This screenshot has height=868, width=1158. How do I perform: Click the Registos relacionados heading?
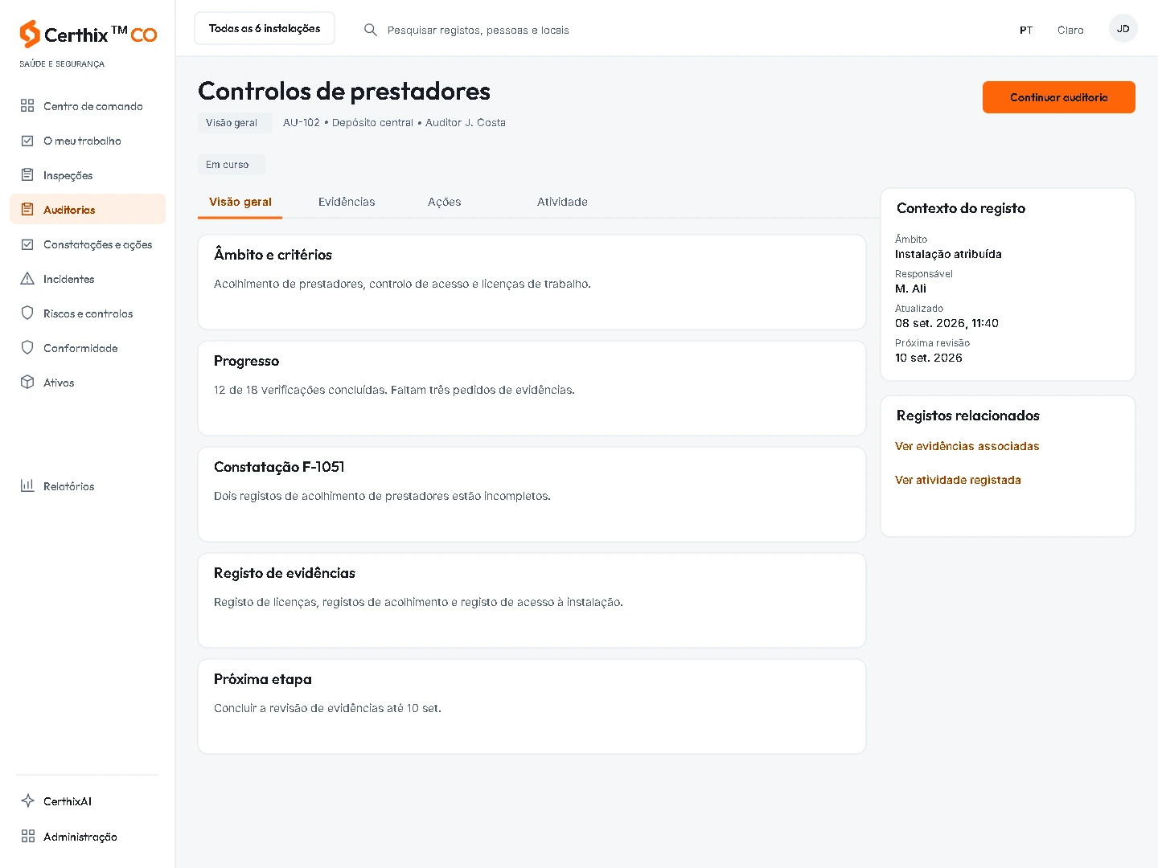967,416
